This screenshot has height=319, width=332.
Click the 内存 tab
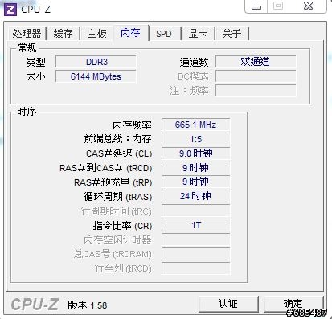click(130, 33)
